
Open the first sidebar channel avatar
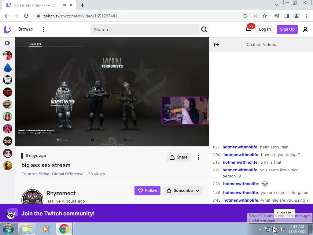(8, 55)
